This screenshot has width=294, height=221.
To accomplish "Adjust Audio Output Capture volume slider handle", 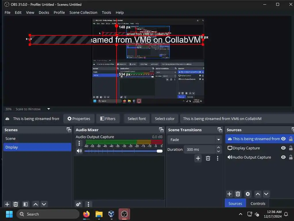I will click(160, 151).
